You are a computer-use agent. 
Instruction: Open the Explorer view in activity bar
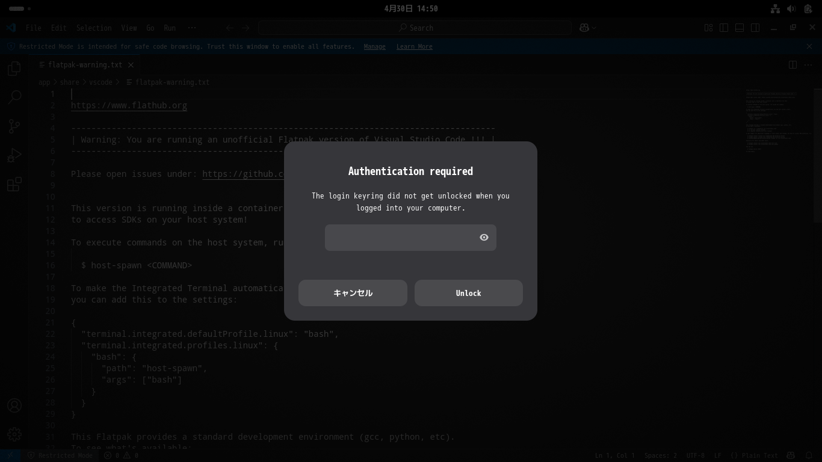14,69
